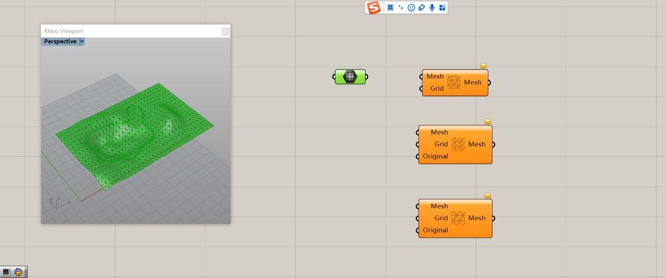This screenshot has width=666, height=278.
Task: Click the Grid input of the bottom orange component
Action: point(442,218)
